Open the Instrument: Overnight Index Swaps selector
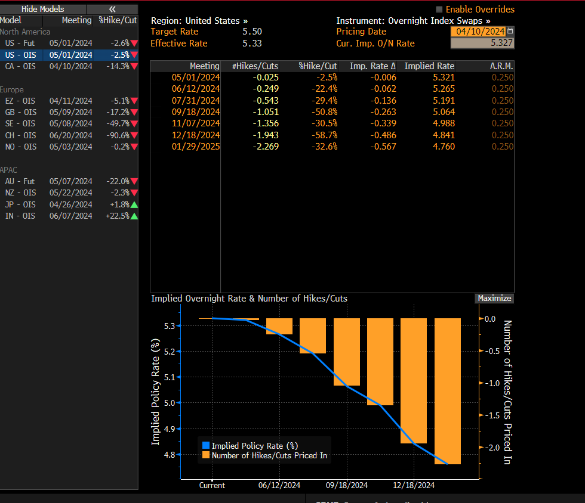The width and height of the screenshot is (585, 503). (x=413, y=21)
